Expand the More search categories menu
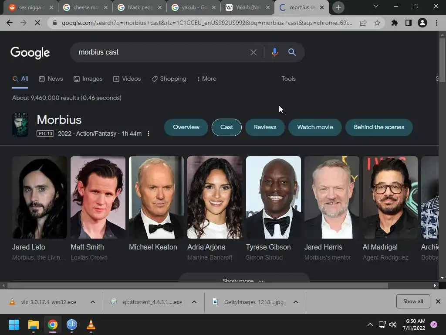Screen dimensions: 446x335 point(207,79)
